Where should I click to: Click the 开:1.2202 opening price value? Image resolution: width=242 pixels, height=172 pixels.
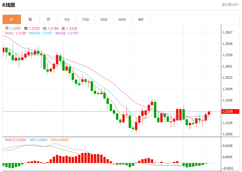13,28
